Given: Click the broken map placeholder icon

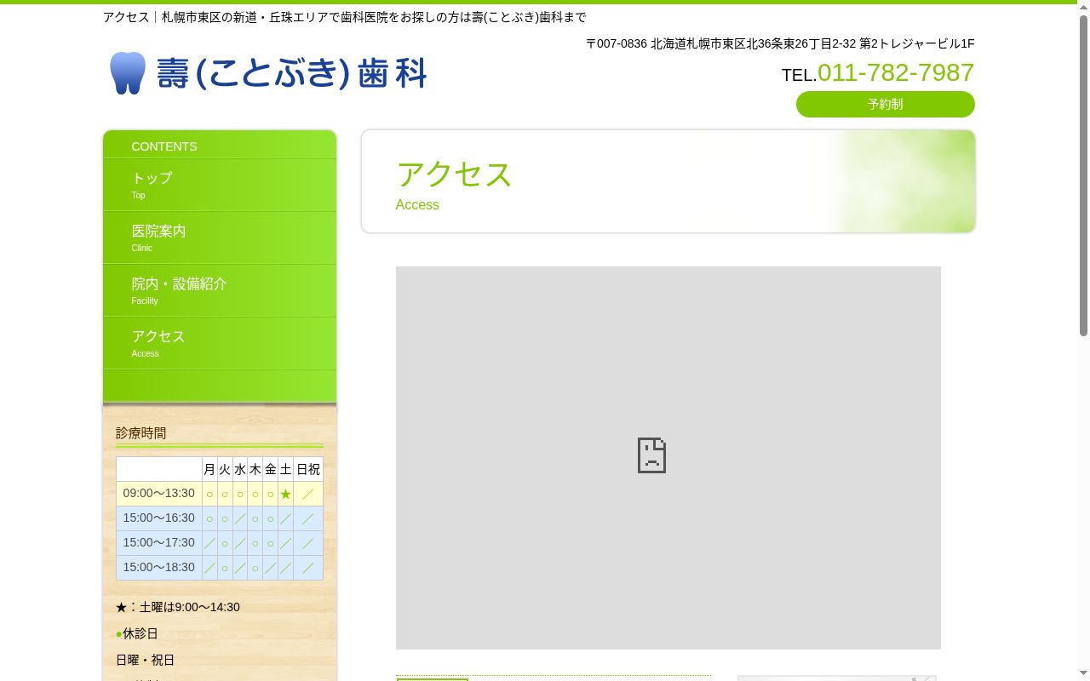Looking at the screenshot, I should coord(651,455).
